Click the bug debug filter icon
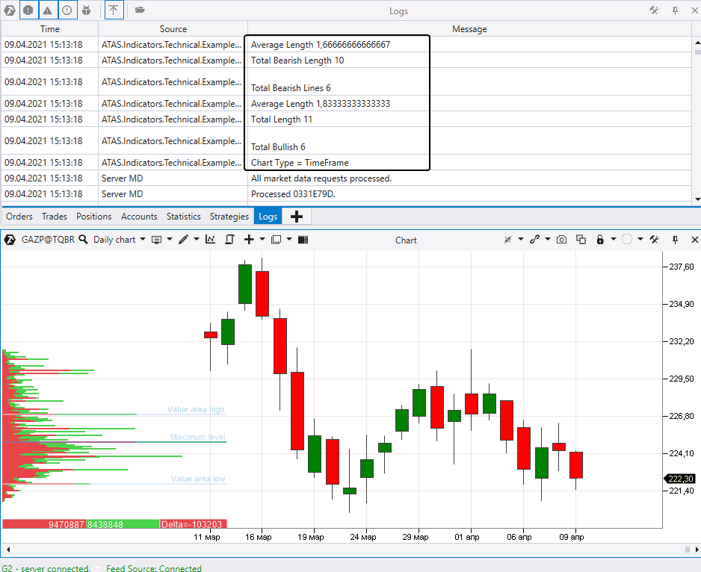The height and width of the screenshot is (572, 701). pyautogui.click(x=87, y=10)
